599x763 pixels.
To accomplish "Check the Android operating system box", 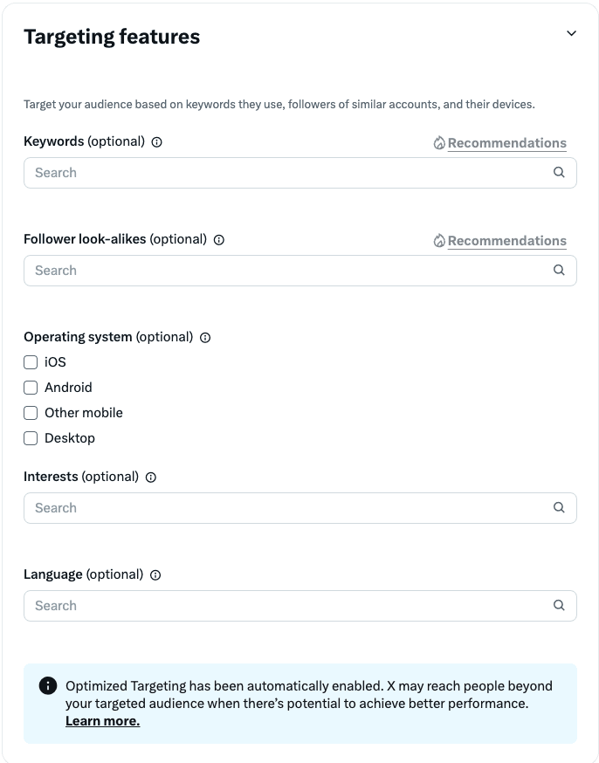I will pyautogui.click(x=31, y=388).
